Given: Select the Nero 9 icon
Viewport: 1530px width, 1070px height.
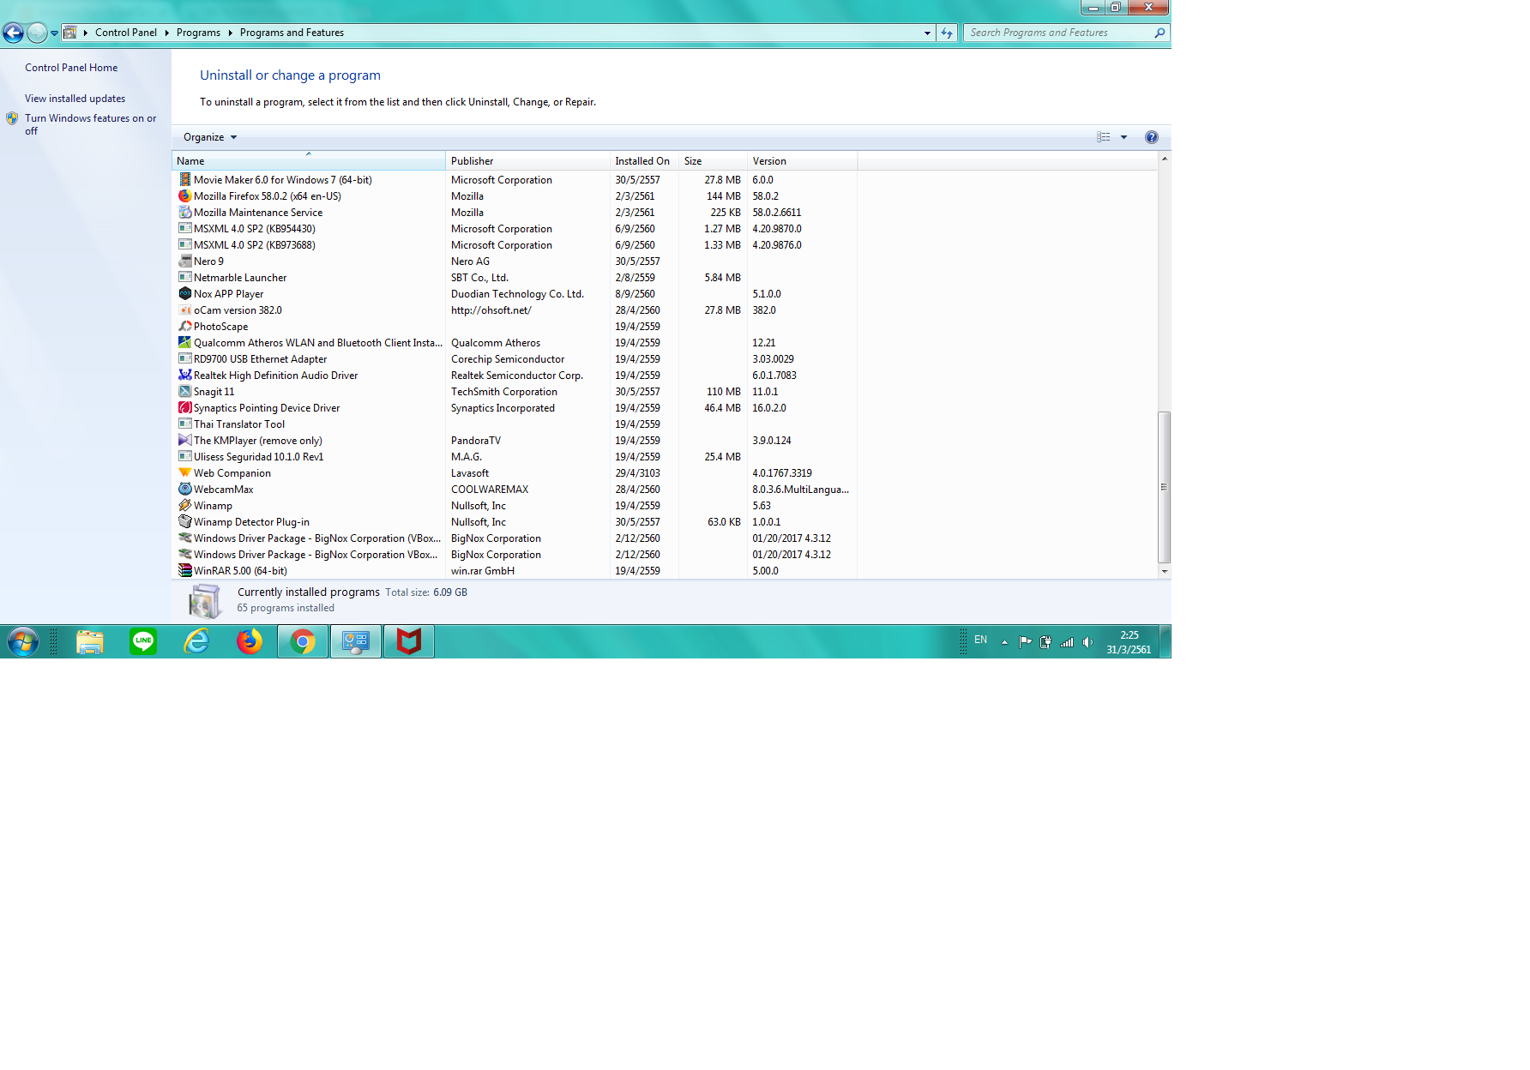Looking at the screenshot, I should pyautogui.click(x=184, y=261).
